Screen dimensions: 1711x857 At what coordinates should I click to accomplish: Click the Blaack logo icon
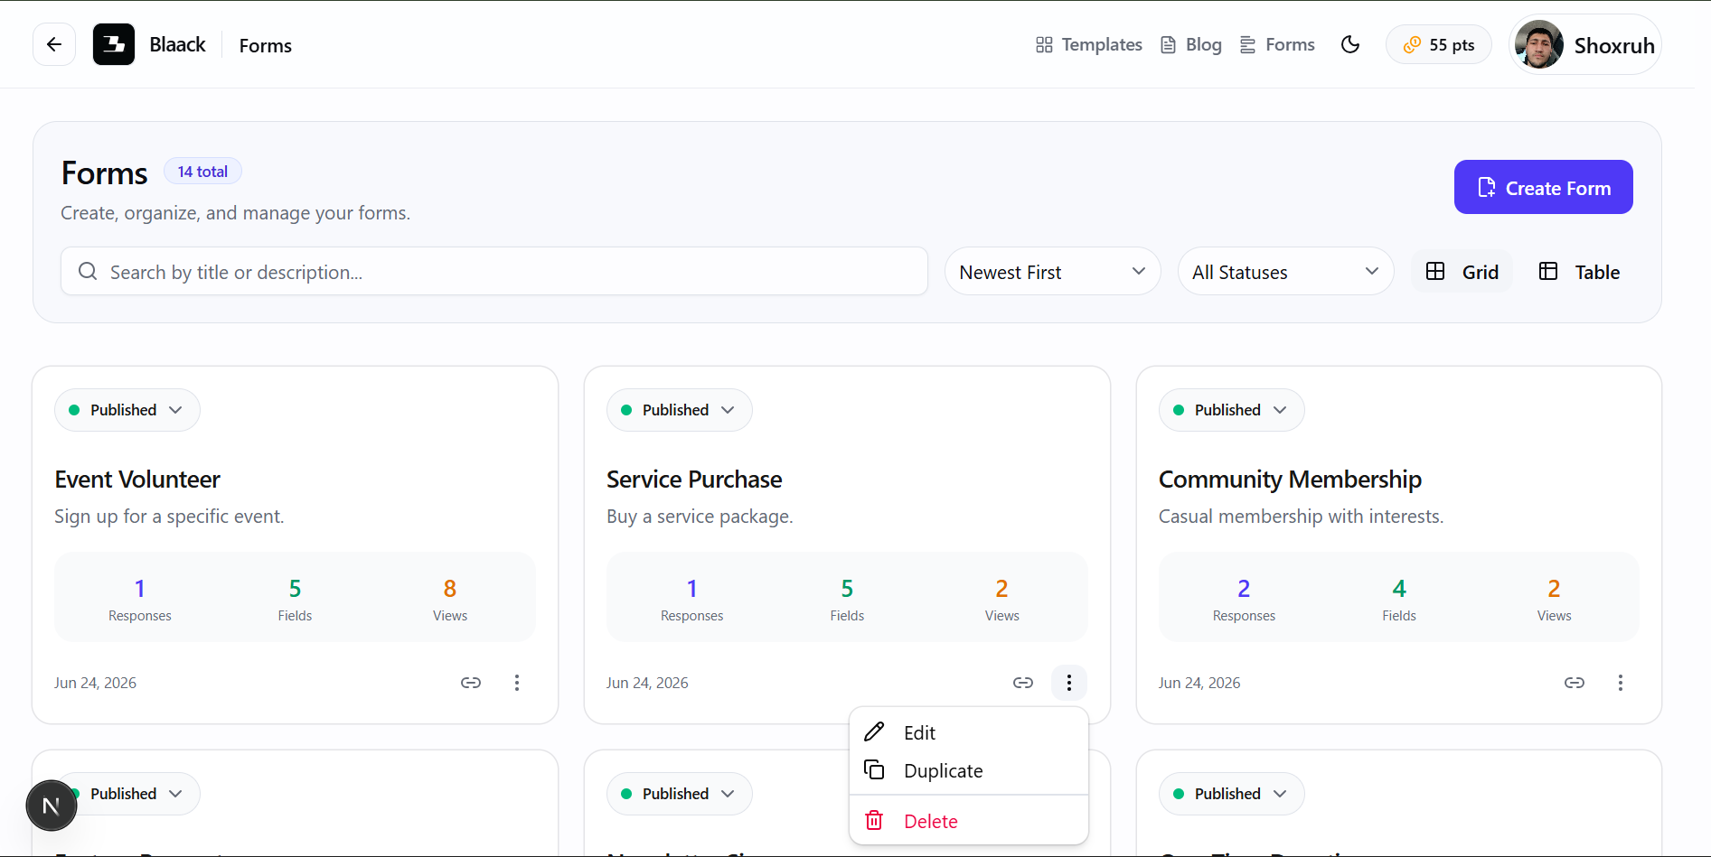(x=114, y=44)
